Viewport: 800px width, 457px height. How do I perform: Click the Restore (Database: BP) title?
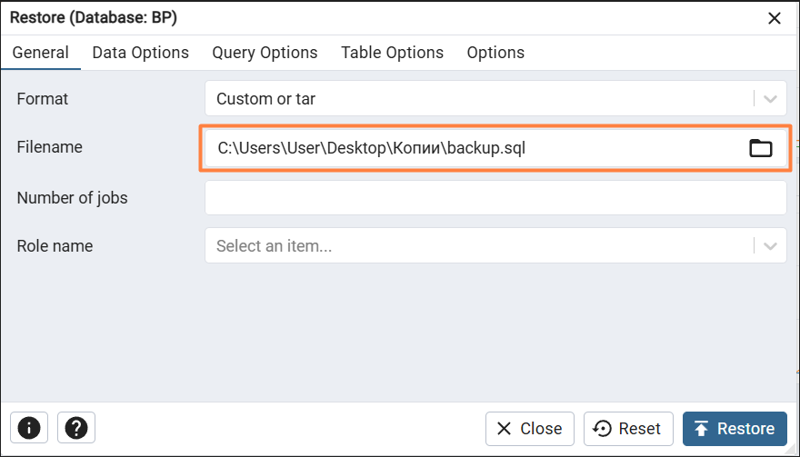[x=94, y=18]
